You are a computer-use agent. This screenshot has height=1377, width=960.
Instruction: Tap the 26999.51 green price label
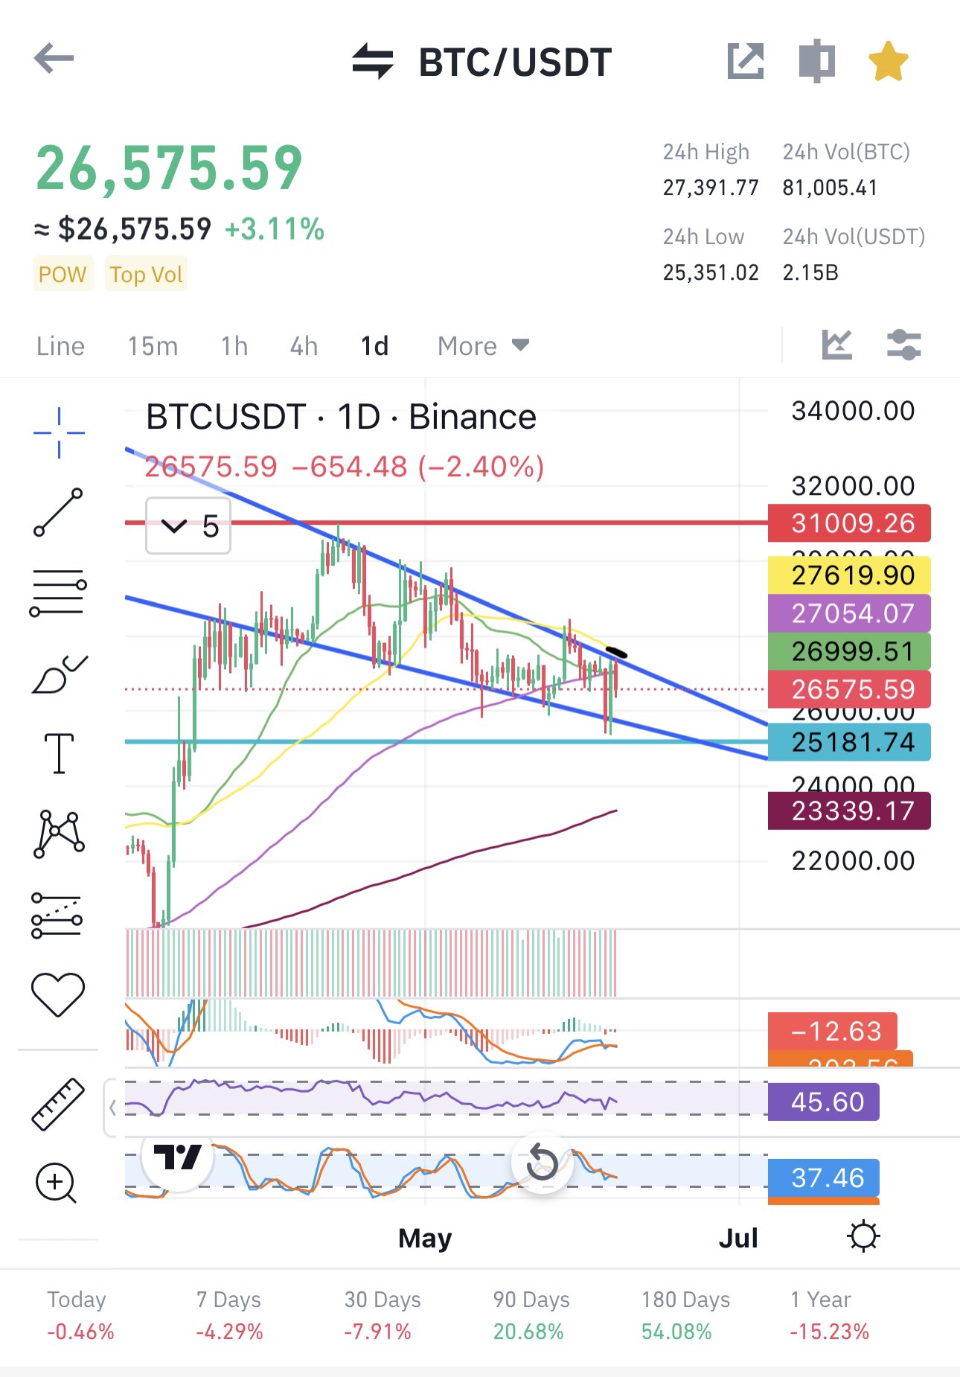point(849,651)
